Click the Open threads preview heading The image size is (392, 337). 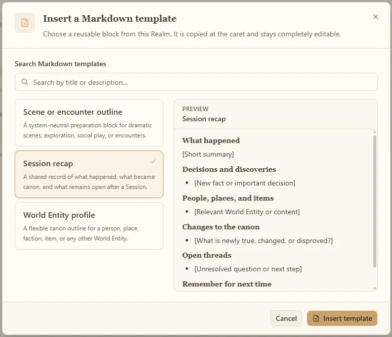click(x=207, y=255)
